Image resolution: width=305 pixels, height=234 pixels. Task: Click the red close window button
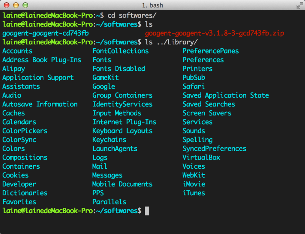[x=8, y=5]
